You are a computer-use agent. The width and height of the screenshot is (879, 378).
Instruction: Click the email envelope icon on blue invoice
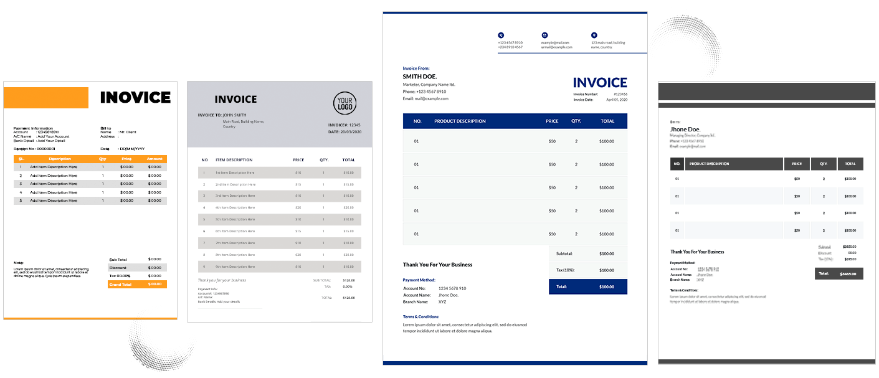coord(544,35)
